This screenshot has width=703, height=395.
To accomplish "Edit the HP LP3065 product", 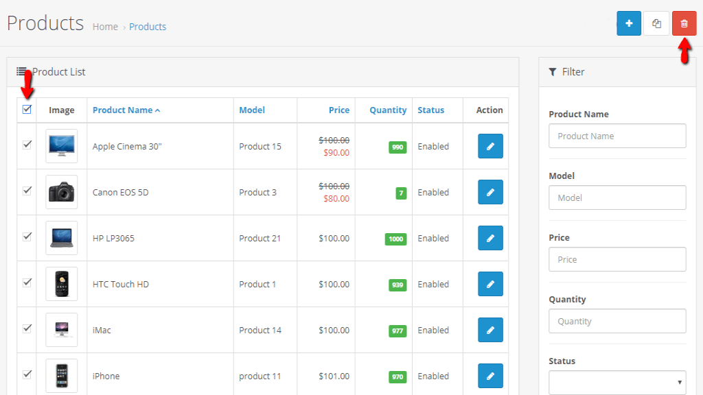I will click(490, 238).
